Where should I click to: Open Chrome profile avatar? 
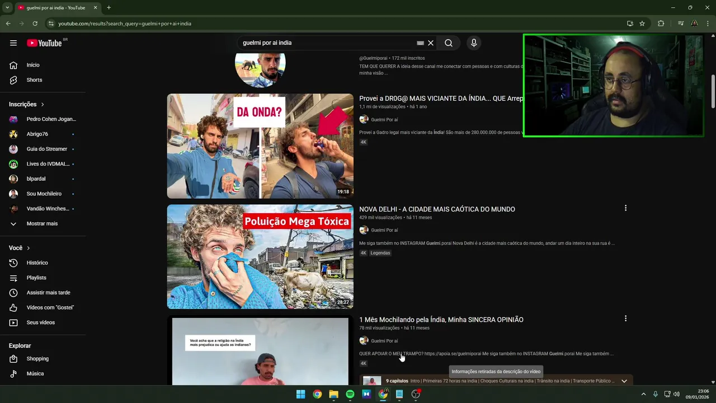point(694,24)
